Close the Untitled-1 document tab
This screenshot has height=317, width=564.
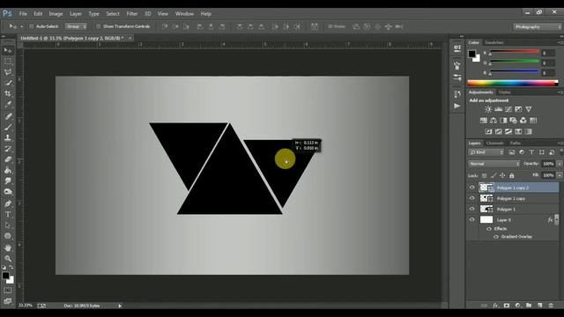[x=130, y=38]
